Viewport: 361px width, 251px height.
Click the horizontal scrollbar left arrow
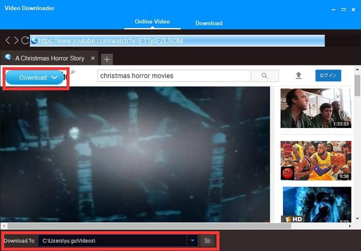click(x=4, y=226)
